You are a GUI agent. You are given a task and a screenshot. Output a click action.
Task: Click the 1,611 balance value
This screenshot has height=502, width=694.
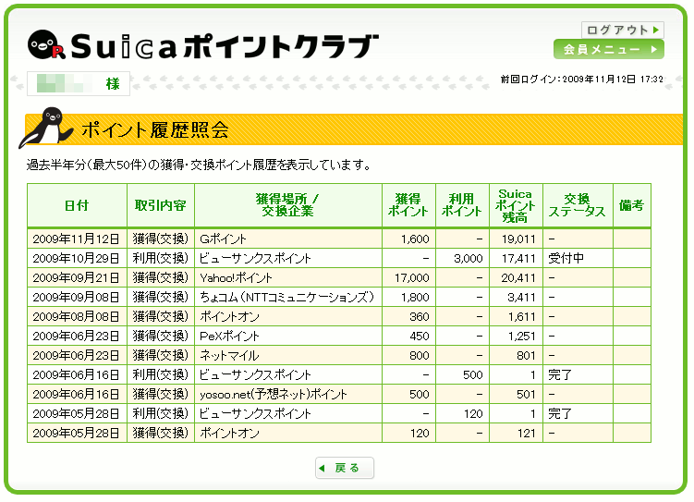522,317
